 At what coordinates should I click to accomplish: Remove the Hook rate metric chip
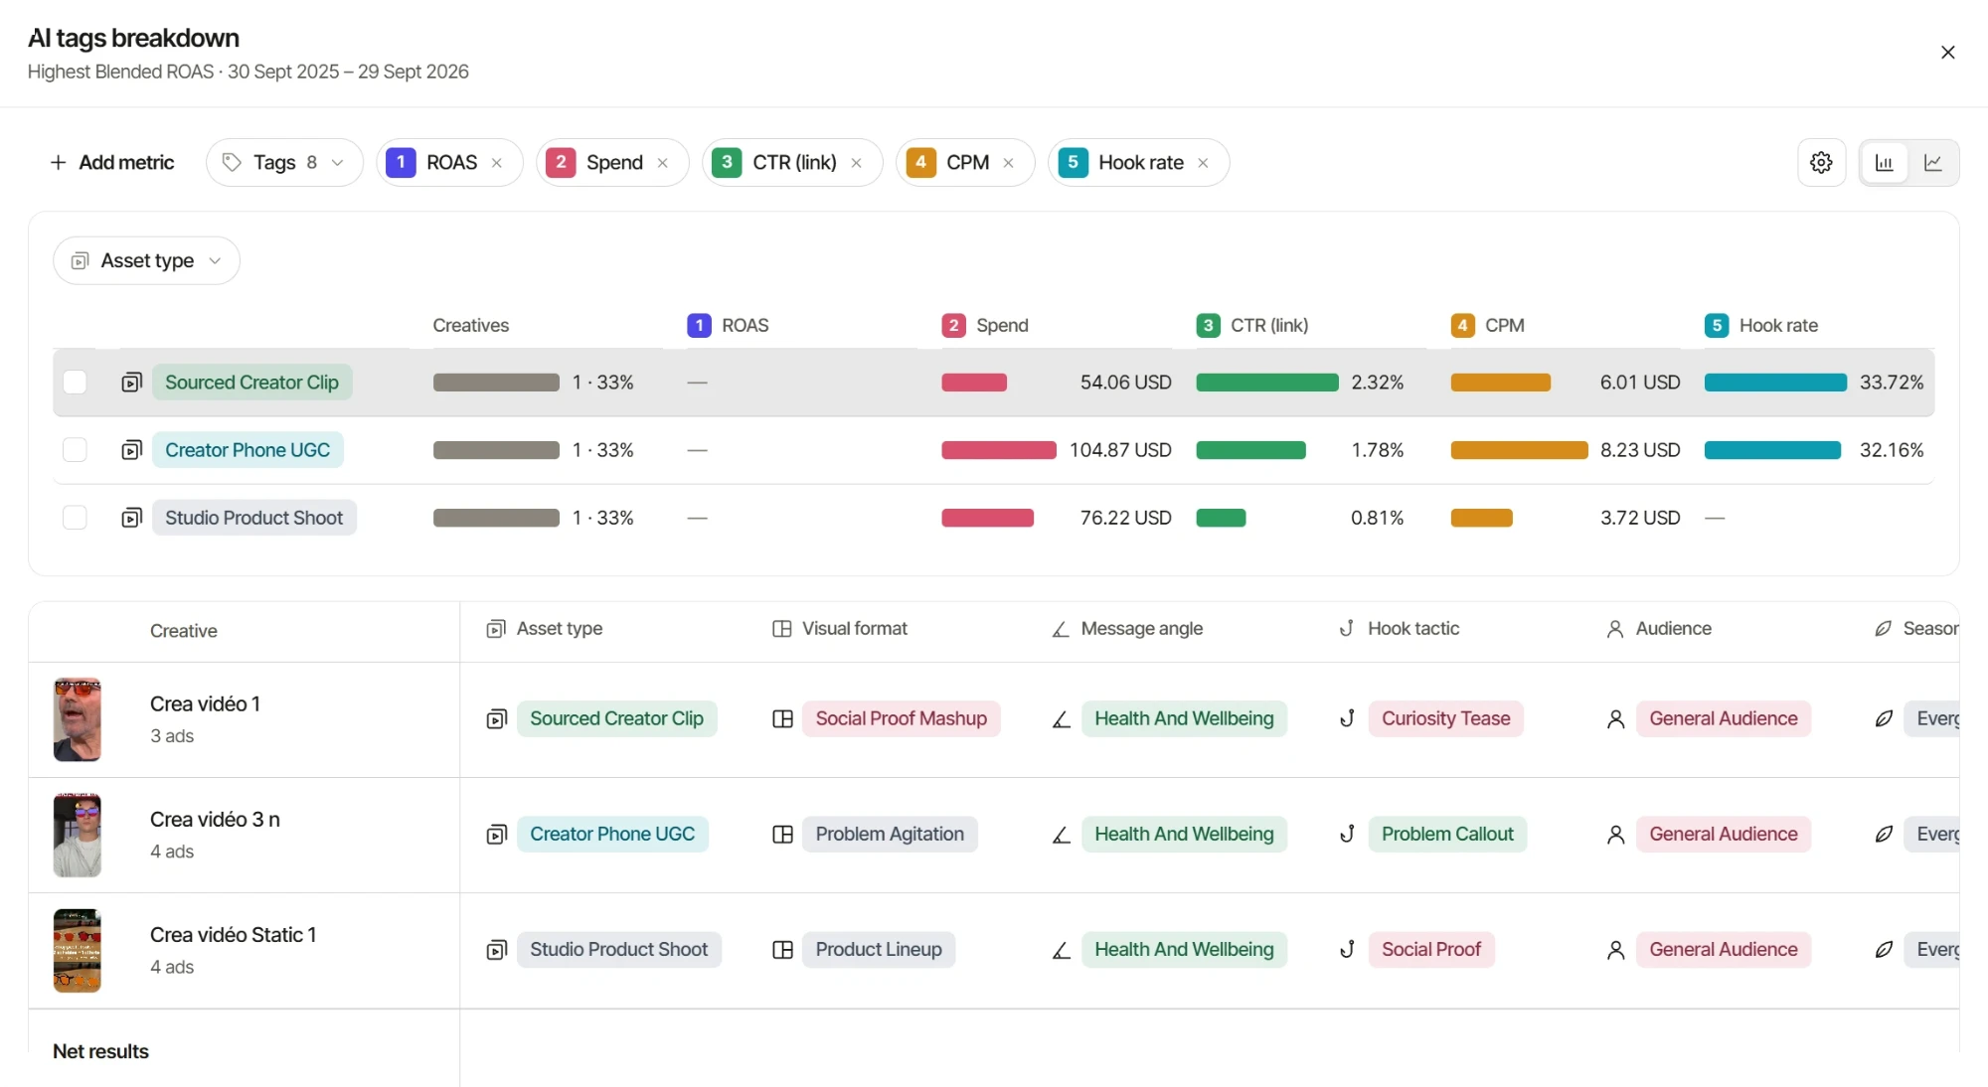(x=1204, y=163)
